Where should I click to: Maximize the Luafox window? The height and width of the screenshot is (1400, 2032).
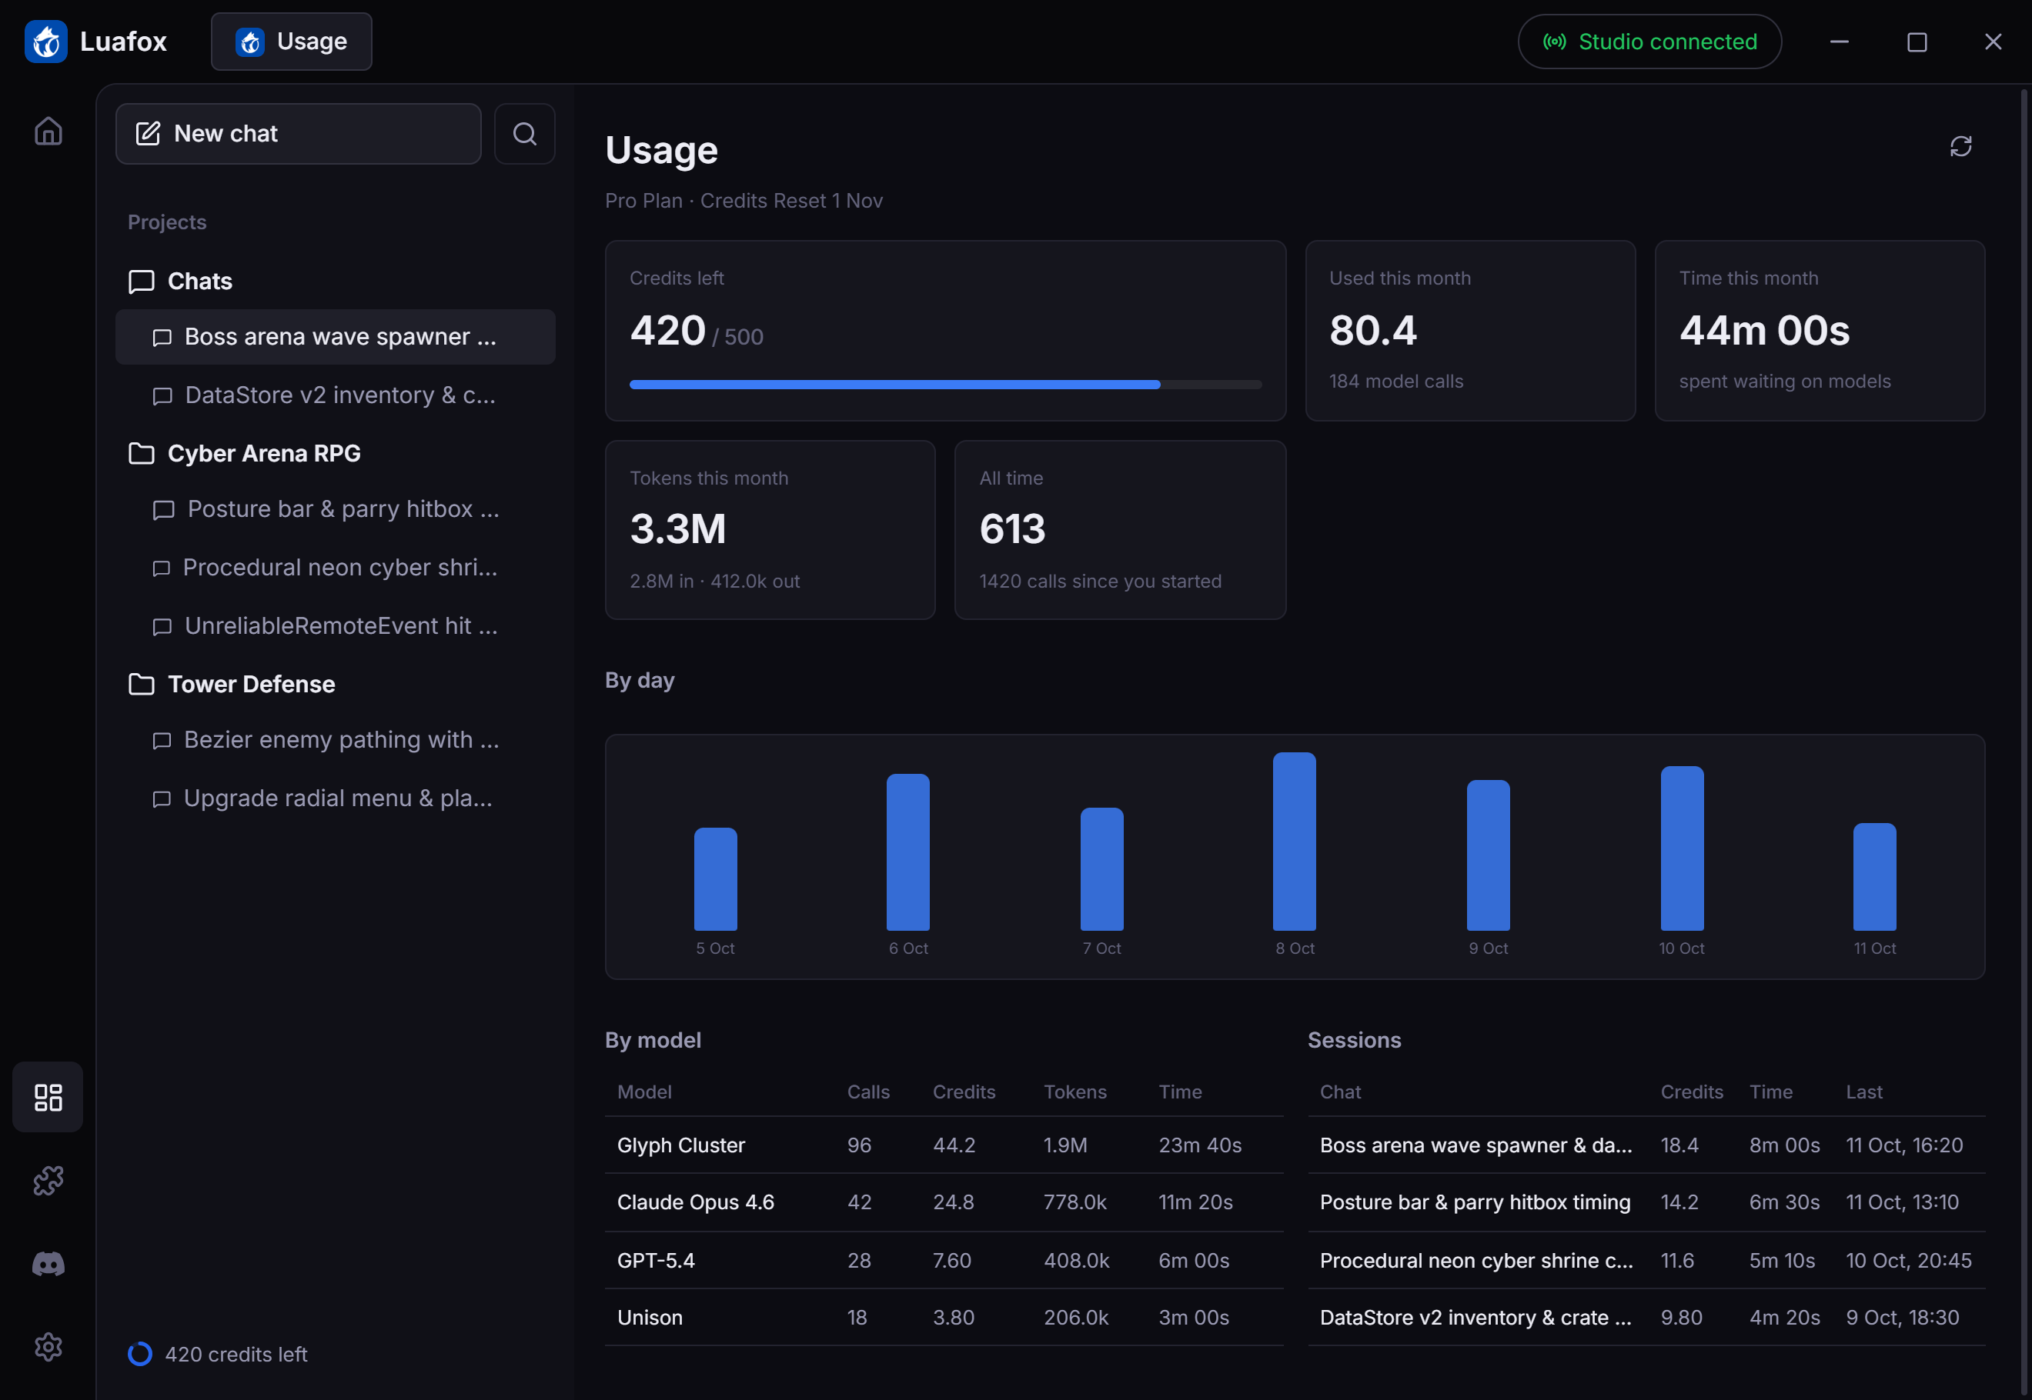coord(1916,42)
